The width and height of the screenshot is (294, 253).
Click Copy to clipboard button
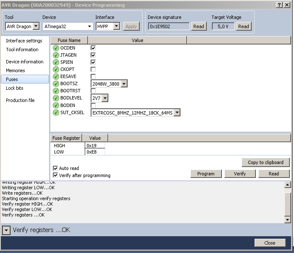(x=265, y=162)
